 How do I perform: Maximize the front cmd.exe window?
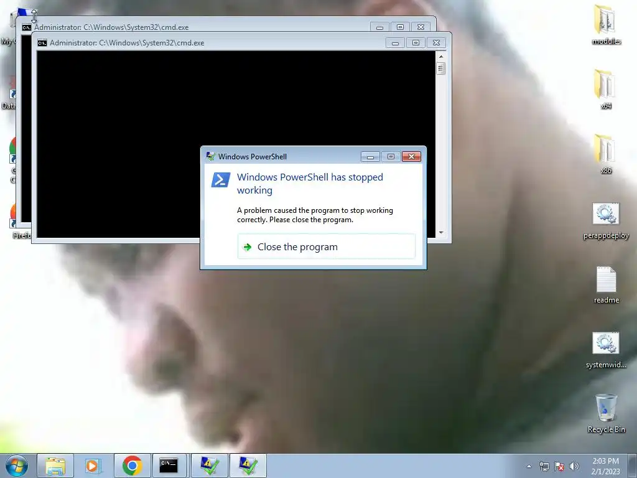pyautogui.click(x=416, y=43)
